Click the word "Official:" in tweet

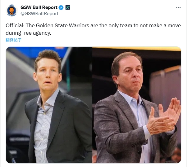[x=15, y=25]
